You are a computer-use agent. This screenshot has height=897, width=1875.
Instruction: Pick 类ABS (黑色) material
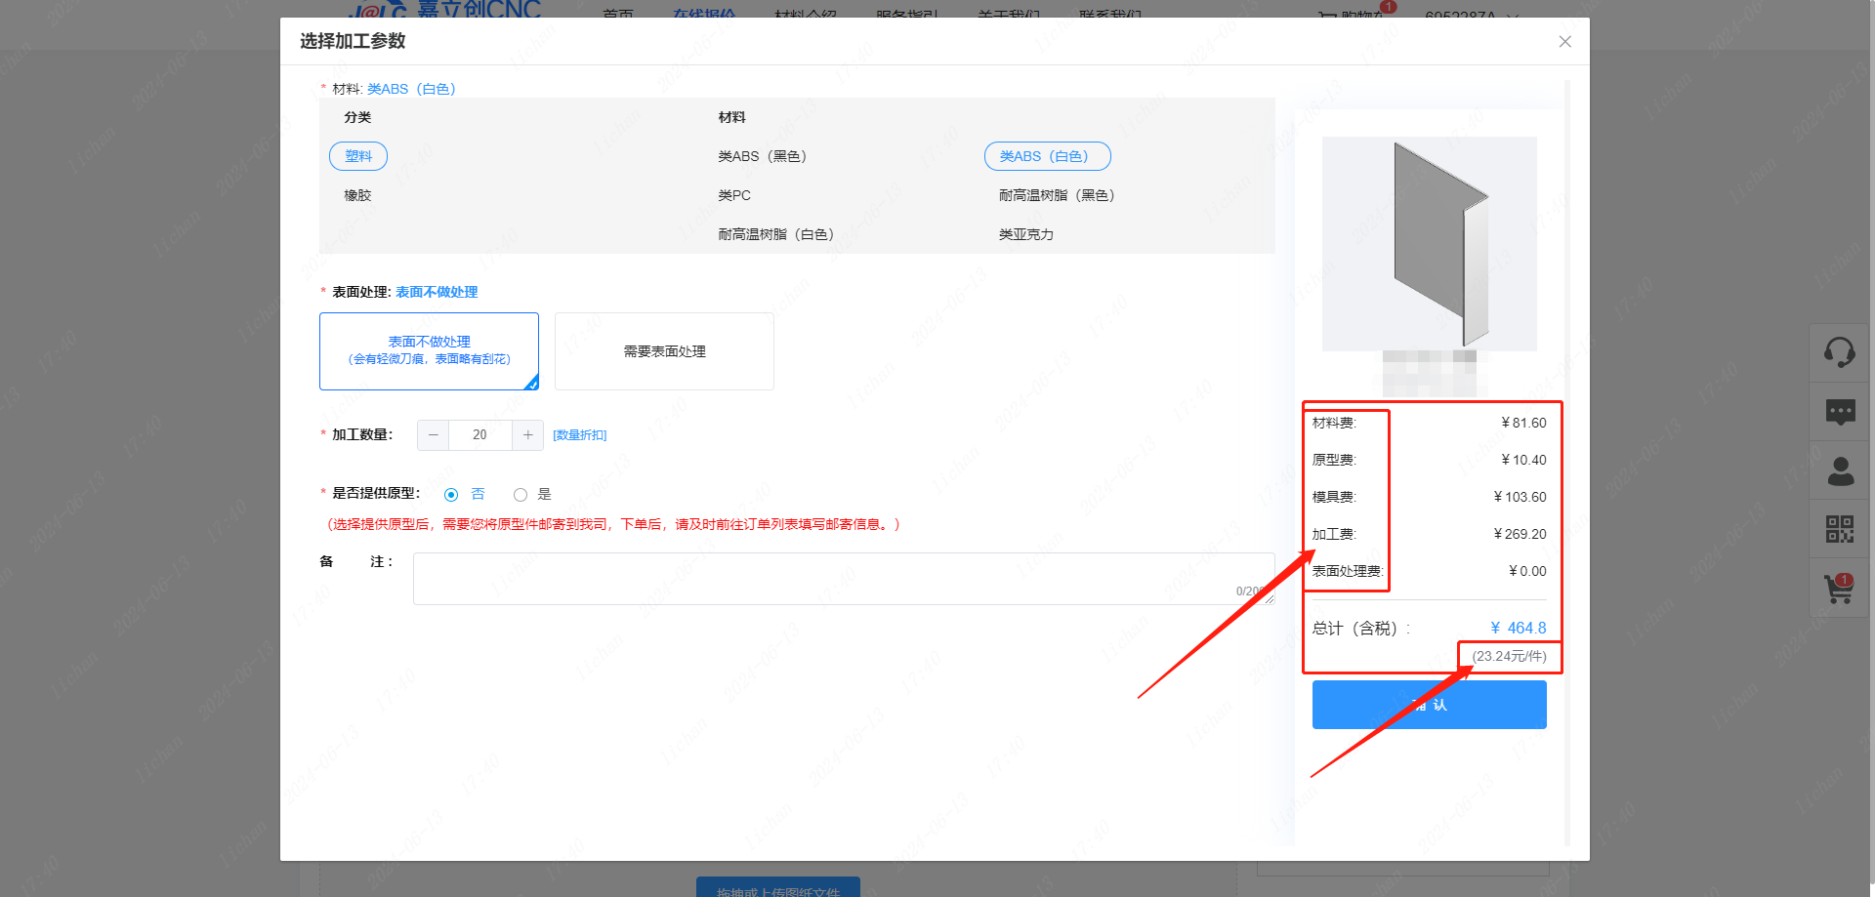(x=762, y=156)
